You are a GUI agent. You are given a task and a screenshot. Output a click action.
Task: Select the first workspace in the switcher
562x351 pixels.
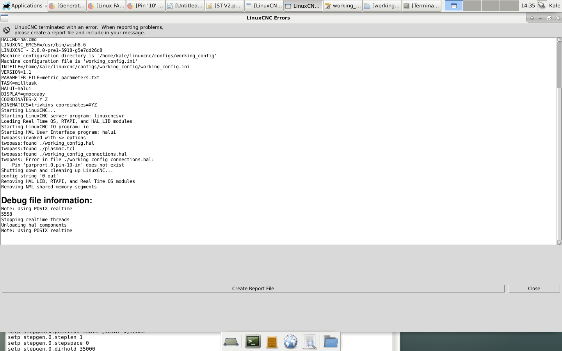[x=454, y=5]
